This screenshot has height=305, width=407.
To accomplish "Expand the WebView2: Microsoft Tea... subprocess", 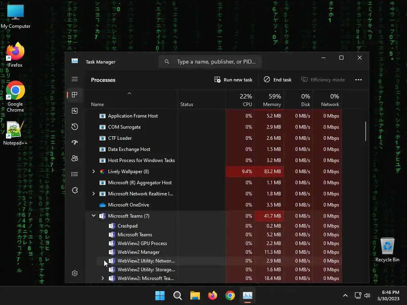I will (103, 278).
